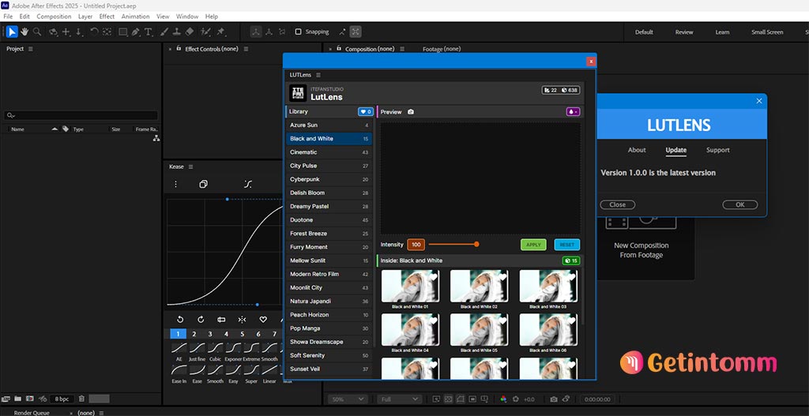Click OK in the LUTLENS dialog

(x=739, y=204)
